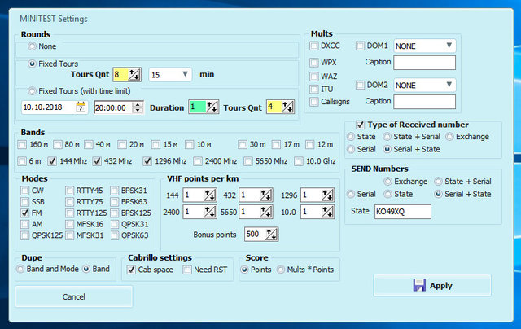The image size is (521, 329).
Task: Uncheck Type of Received number
Action: click(360, 125)
